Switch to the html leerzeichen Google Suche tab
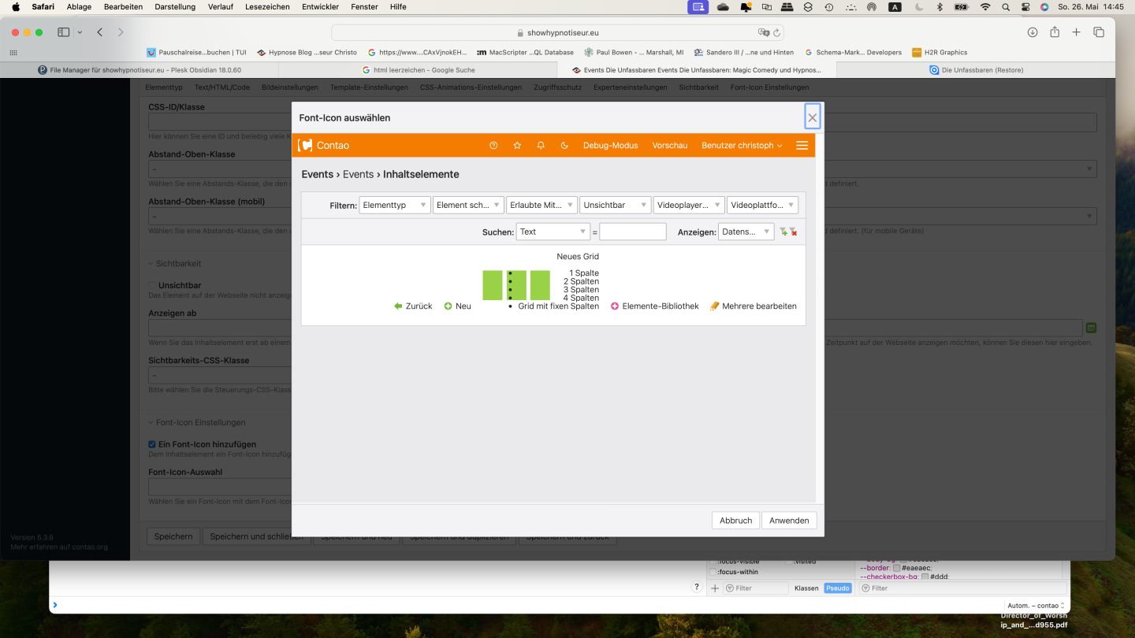Image resolution: width=1135 pixels, height=638 pixels. [x=423, y=70]
